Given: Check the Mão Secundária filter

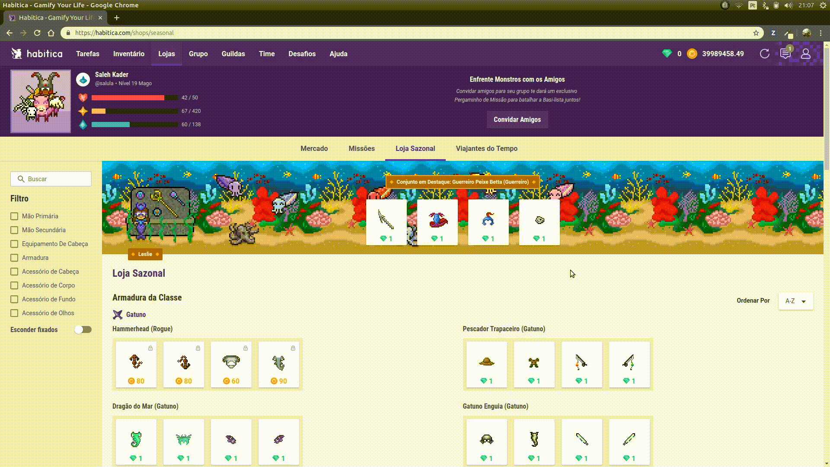Looking at the screenshot, I should 14,230.
